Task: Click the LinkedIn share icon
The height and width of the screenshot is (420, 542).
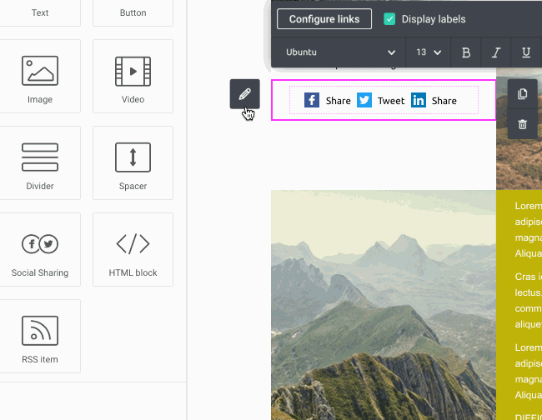Action: tap(419, 100)
